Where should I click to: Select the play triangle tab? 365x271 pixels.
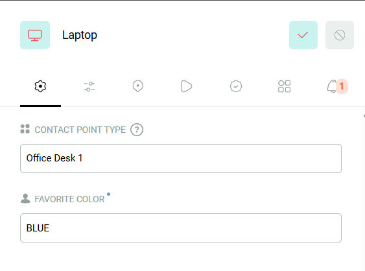click(x=186, y=86)
